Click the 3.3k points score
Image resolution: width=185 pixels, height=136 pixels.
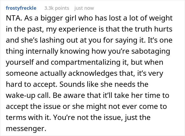pyautogui.click(x=57, y=8)
